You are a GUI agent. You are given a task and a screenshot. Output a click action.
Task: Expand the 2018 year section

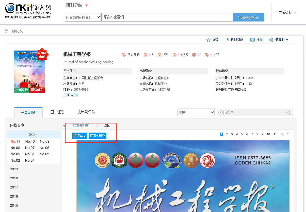point(14,178)
